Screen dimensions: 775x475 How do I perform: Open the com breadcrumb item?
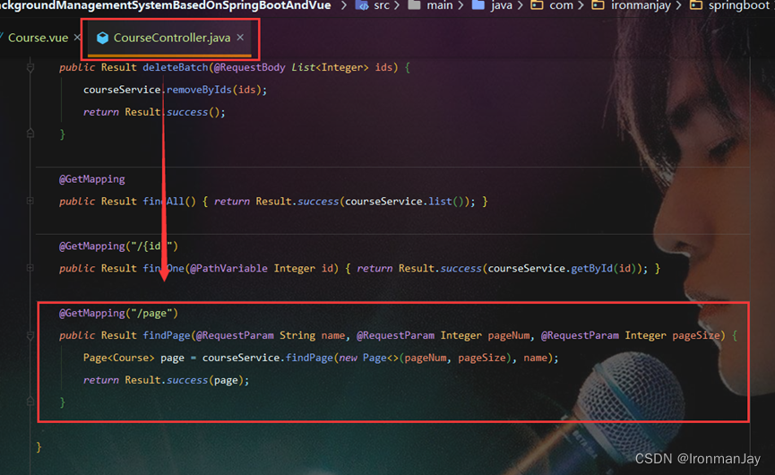pyautogui.click(x=561, y=5)
